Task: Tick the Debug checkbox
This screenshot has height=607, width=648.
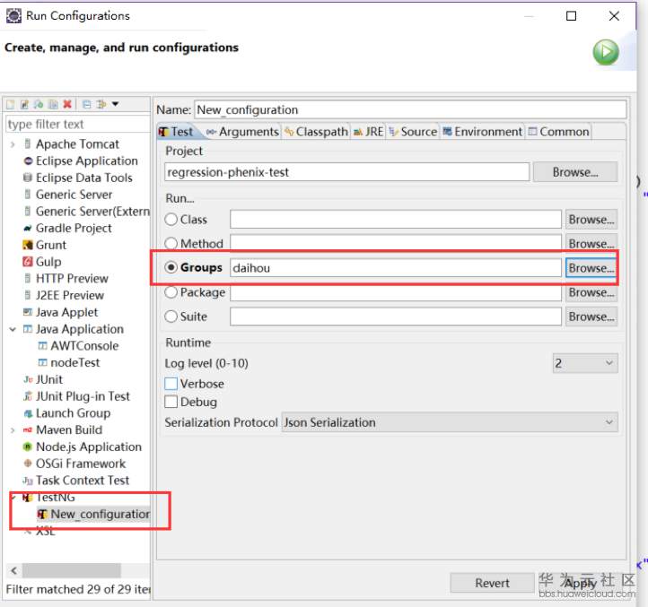Action: click(171, 402)
